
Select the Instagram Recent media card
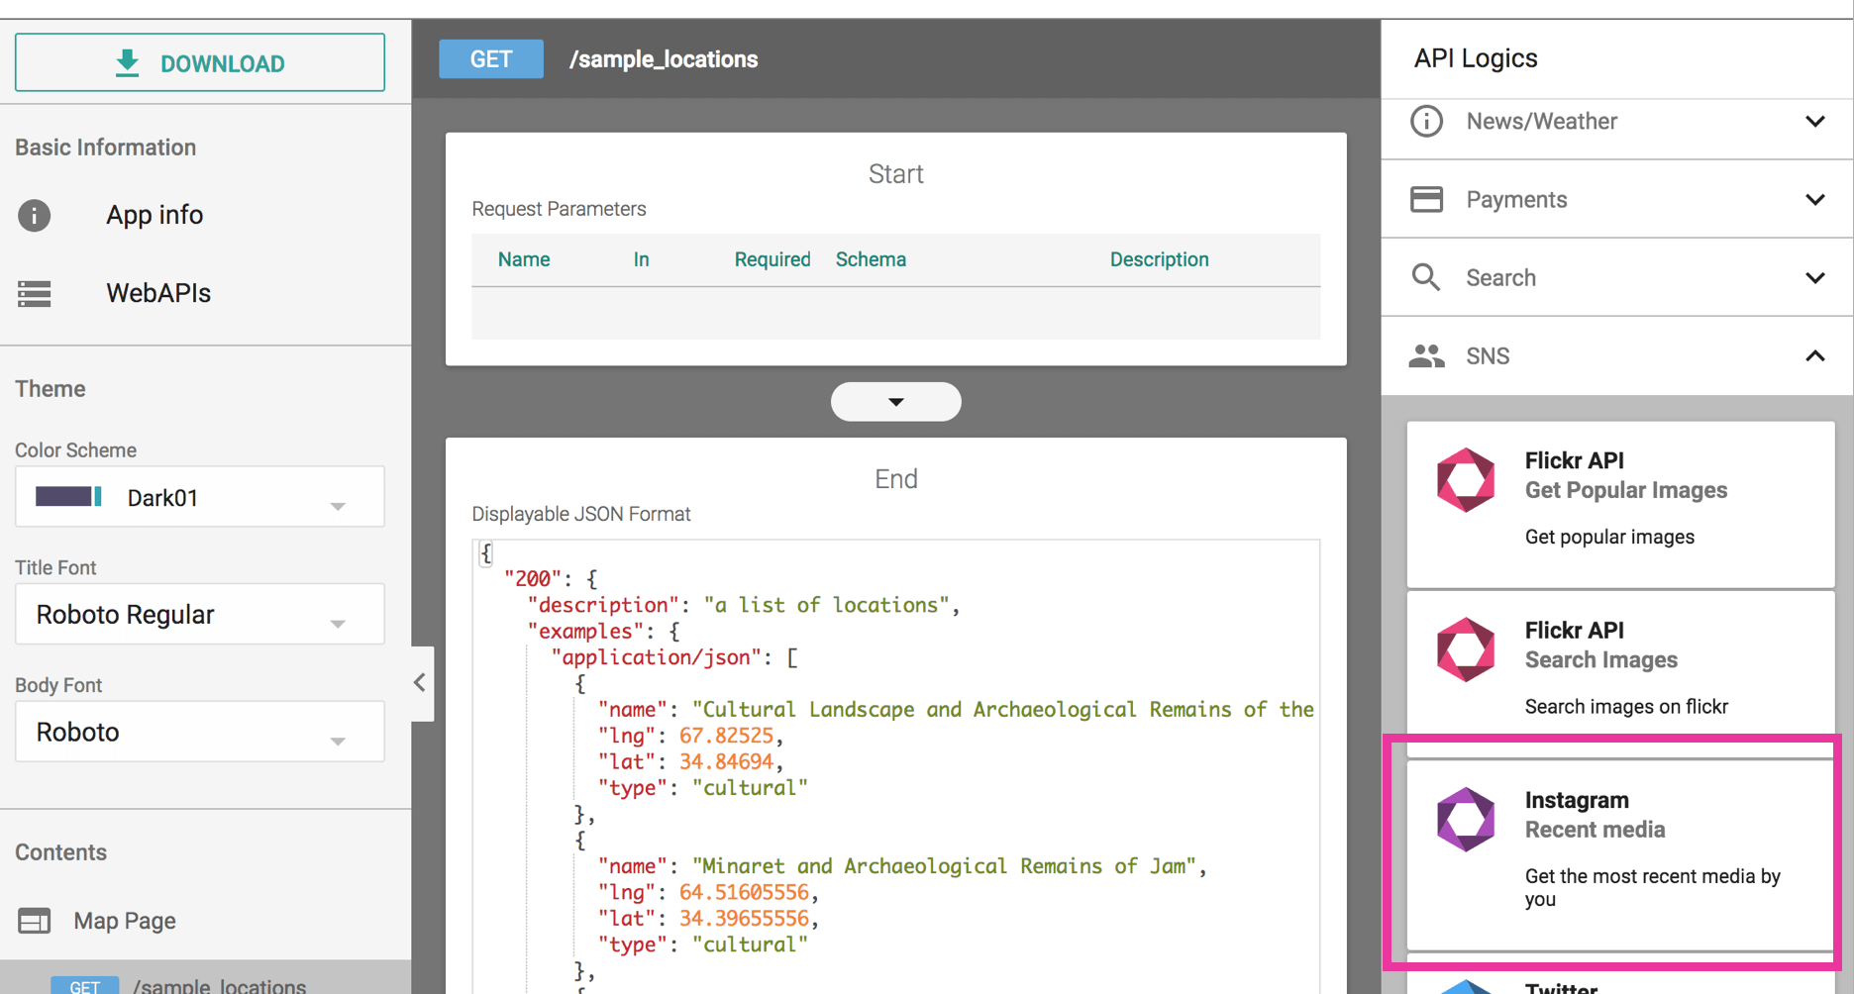[1620, 855]
